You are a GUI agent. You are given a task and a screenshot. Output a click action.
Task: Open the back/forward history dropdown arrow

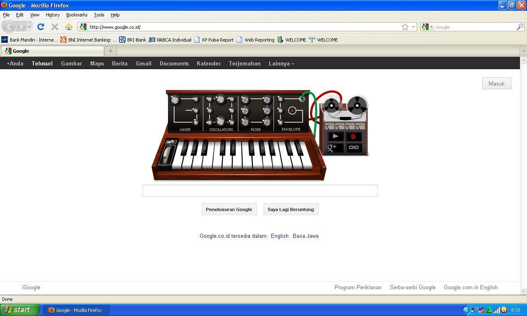(x=29, y=27)
